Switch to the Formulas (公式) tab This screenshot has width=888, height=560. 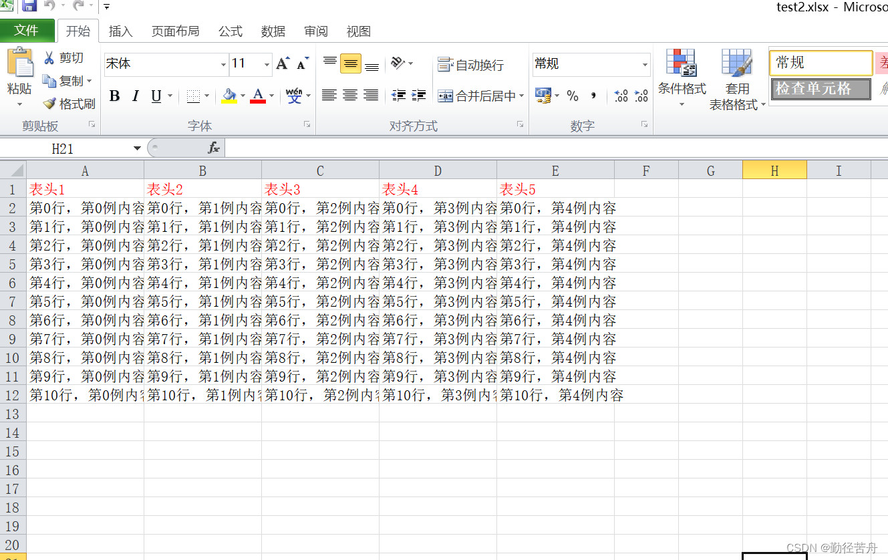[231, 31]
